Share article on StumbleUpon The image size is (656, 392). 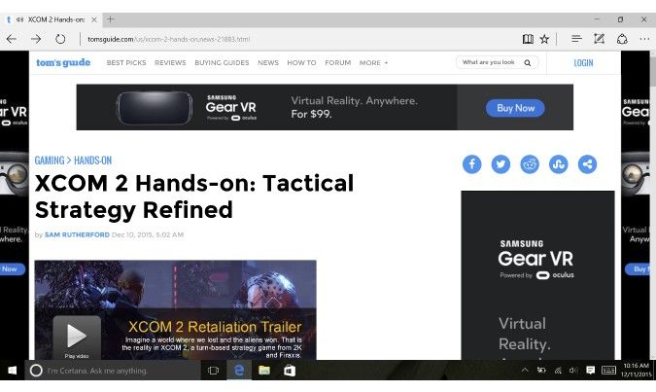559,163
